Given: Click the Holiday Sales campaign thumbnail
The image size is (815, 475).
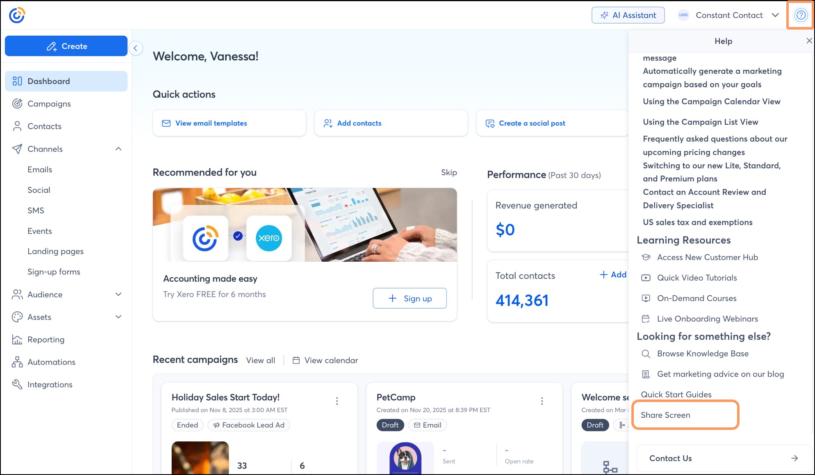Looking at the screenshot, I should pyautogui.click(x=200, y=458).
